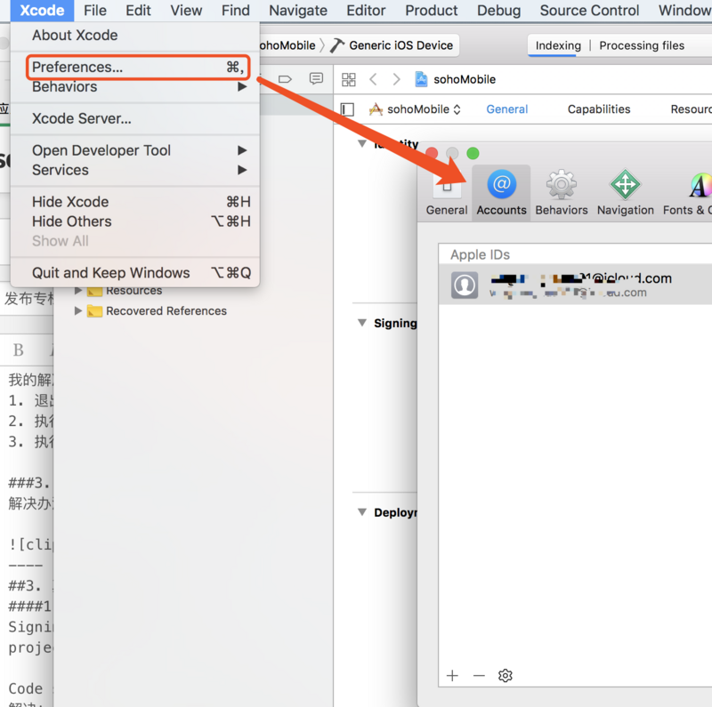Open the Editor menu
Screen dimensions: 712x707
pyautogui.click(x=366, y=11)
